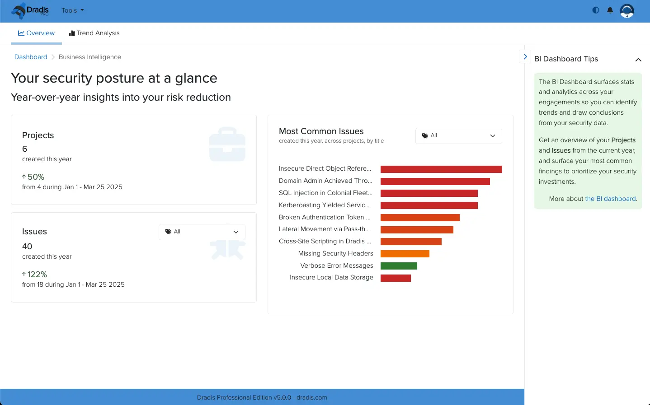Toggle dark mode with the contrast icon
650x405 pixels.
coord(595,10)
